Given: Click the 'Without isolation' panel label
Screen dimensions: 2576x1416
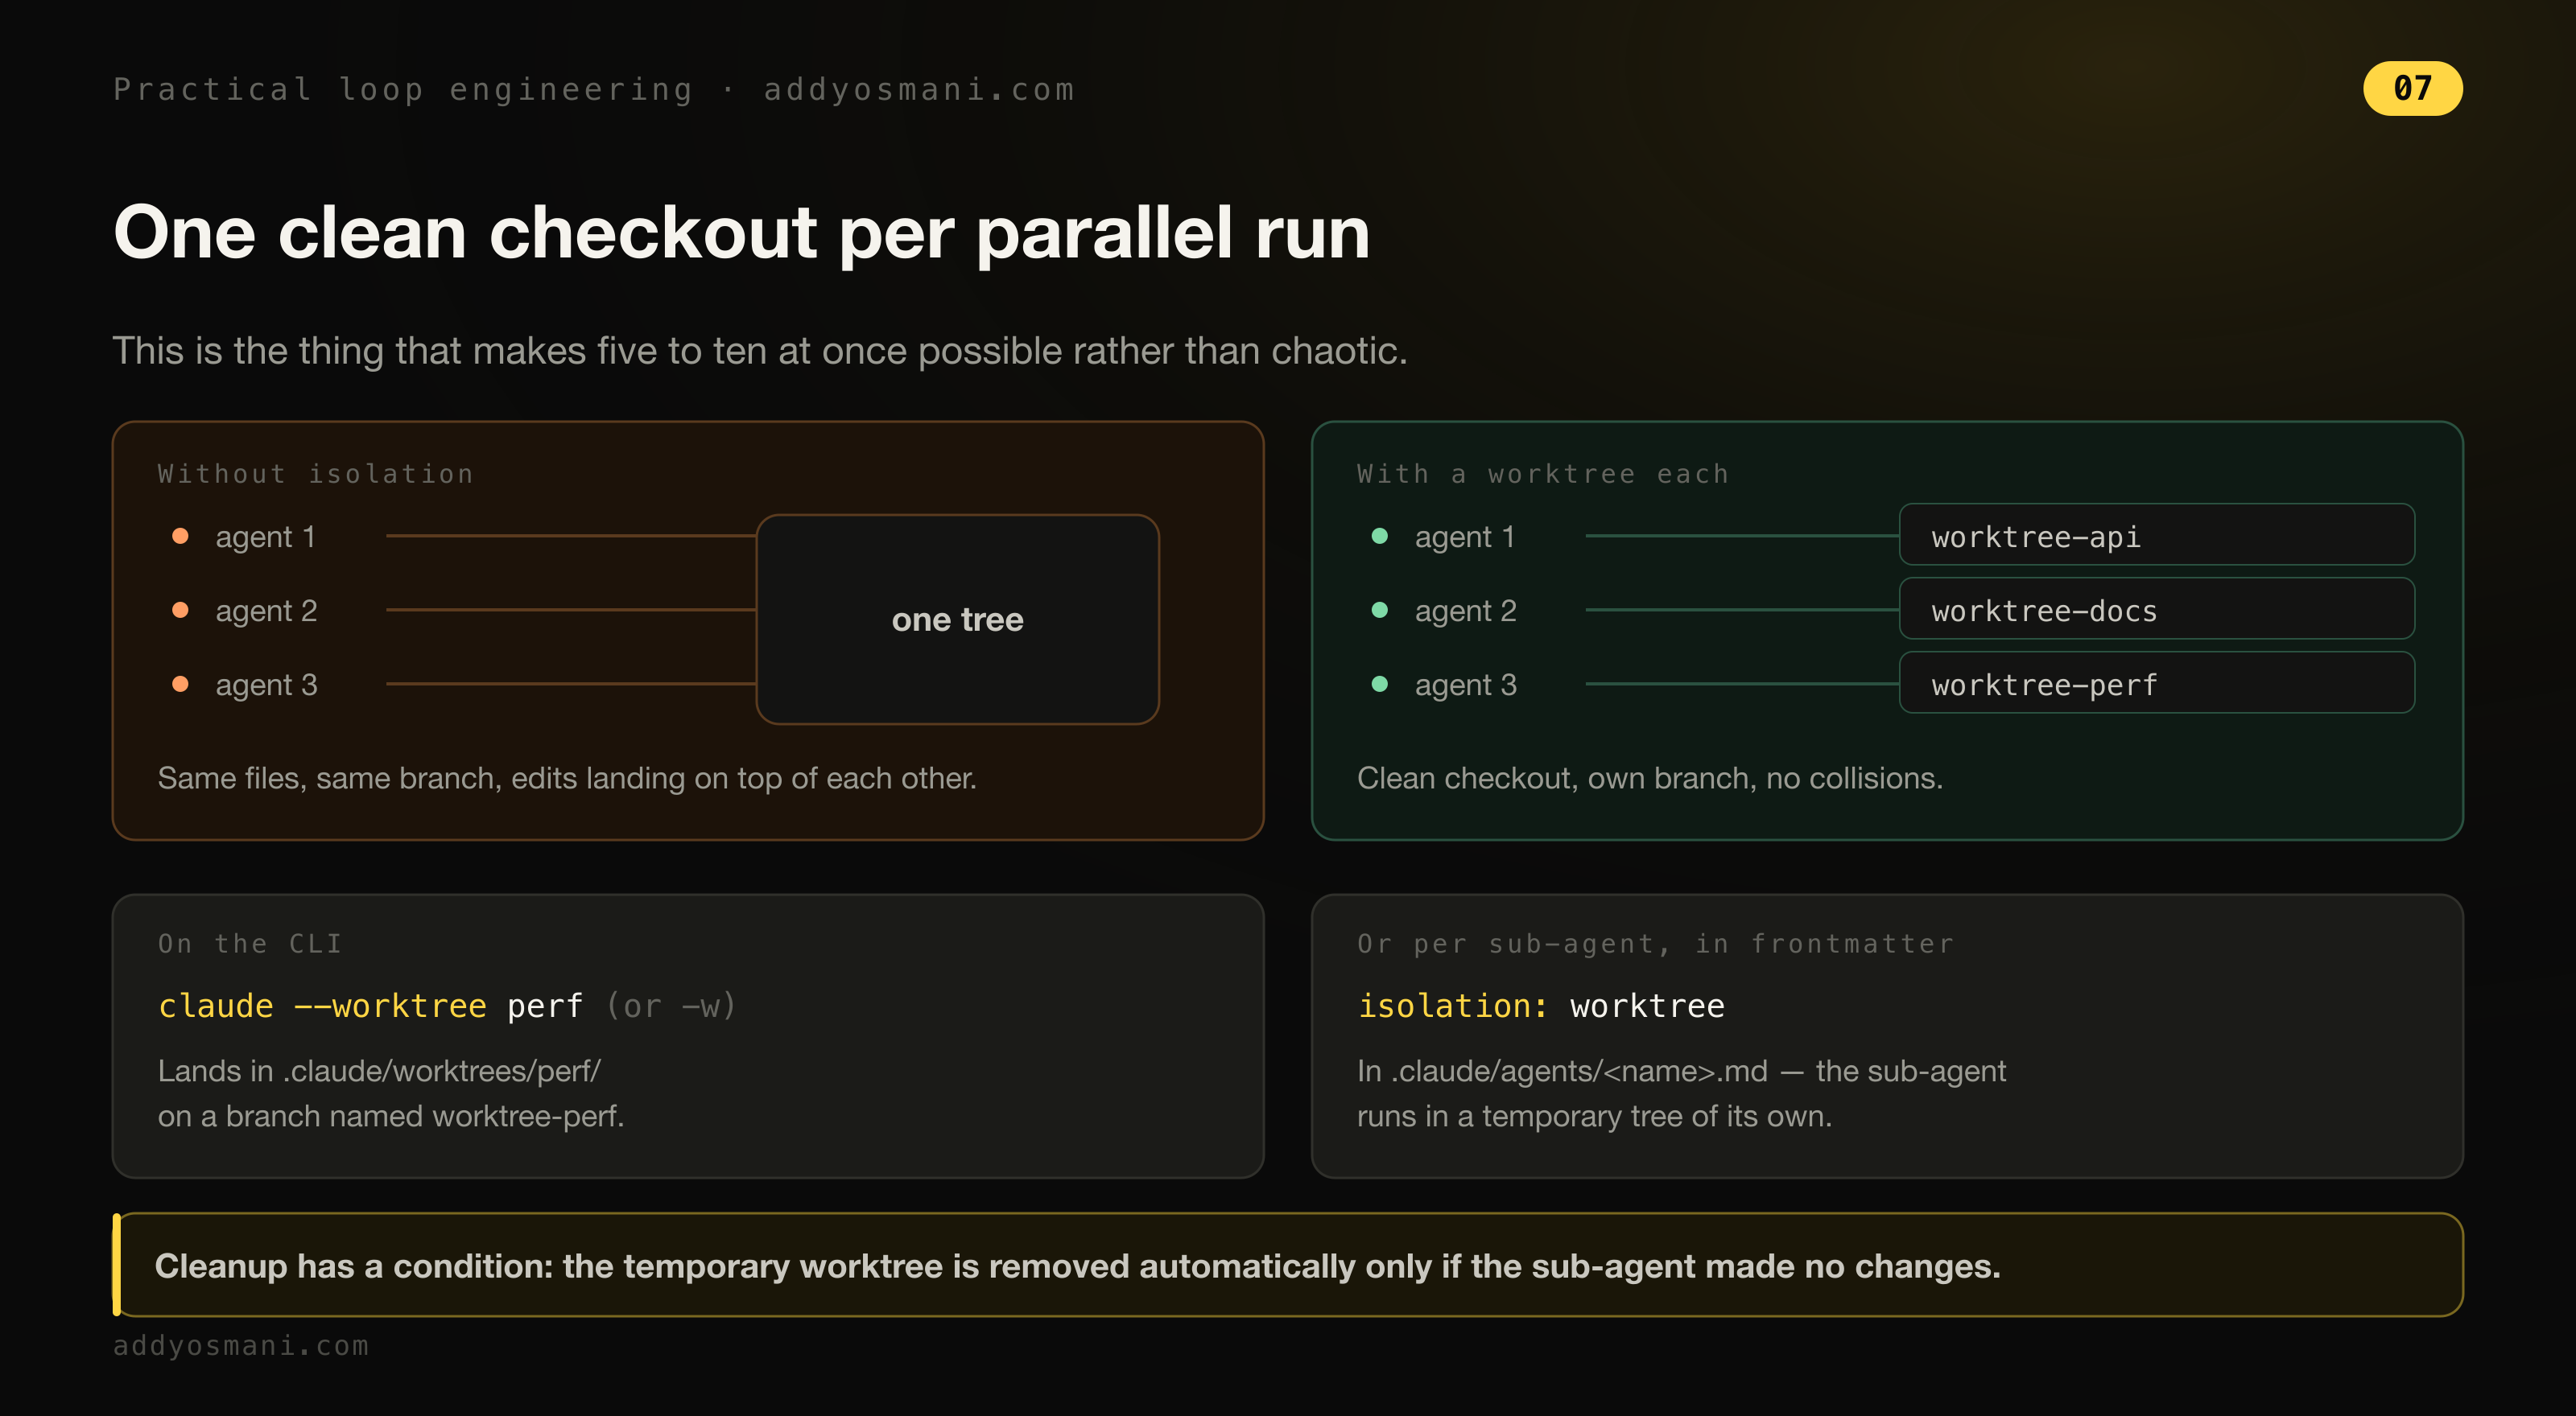Looking at the screenshot, I should [315, 474].
